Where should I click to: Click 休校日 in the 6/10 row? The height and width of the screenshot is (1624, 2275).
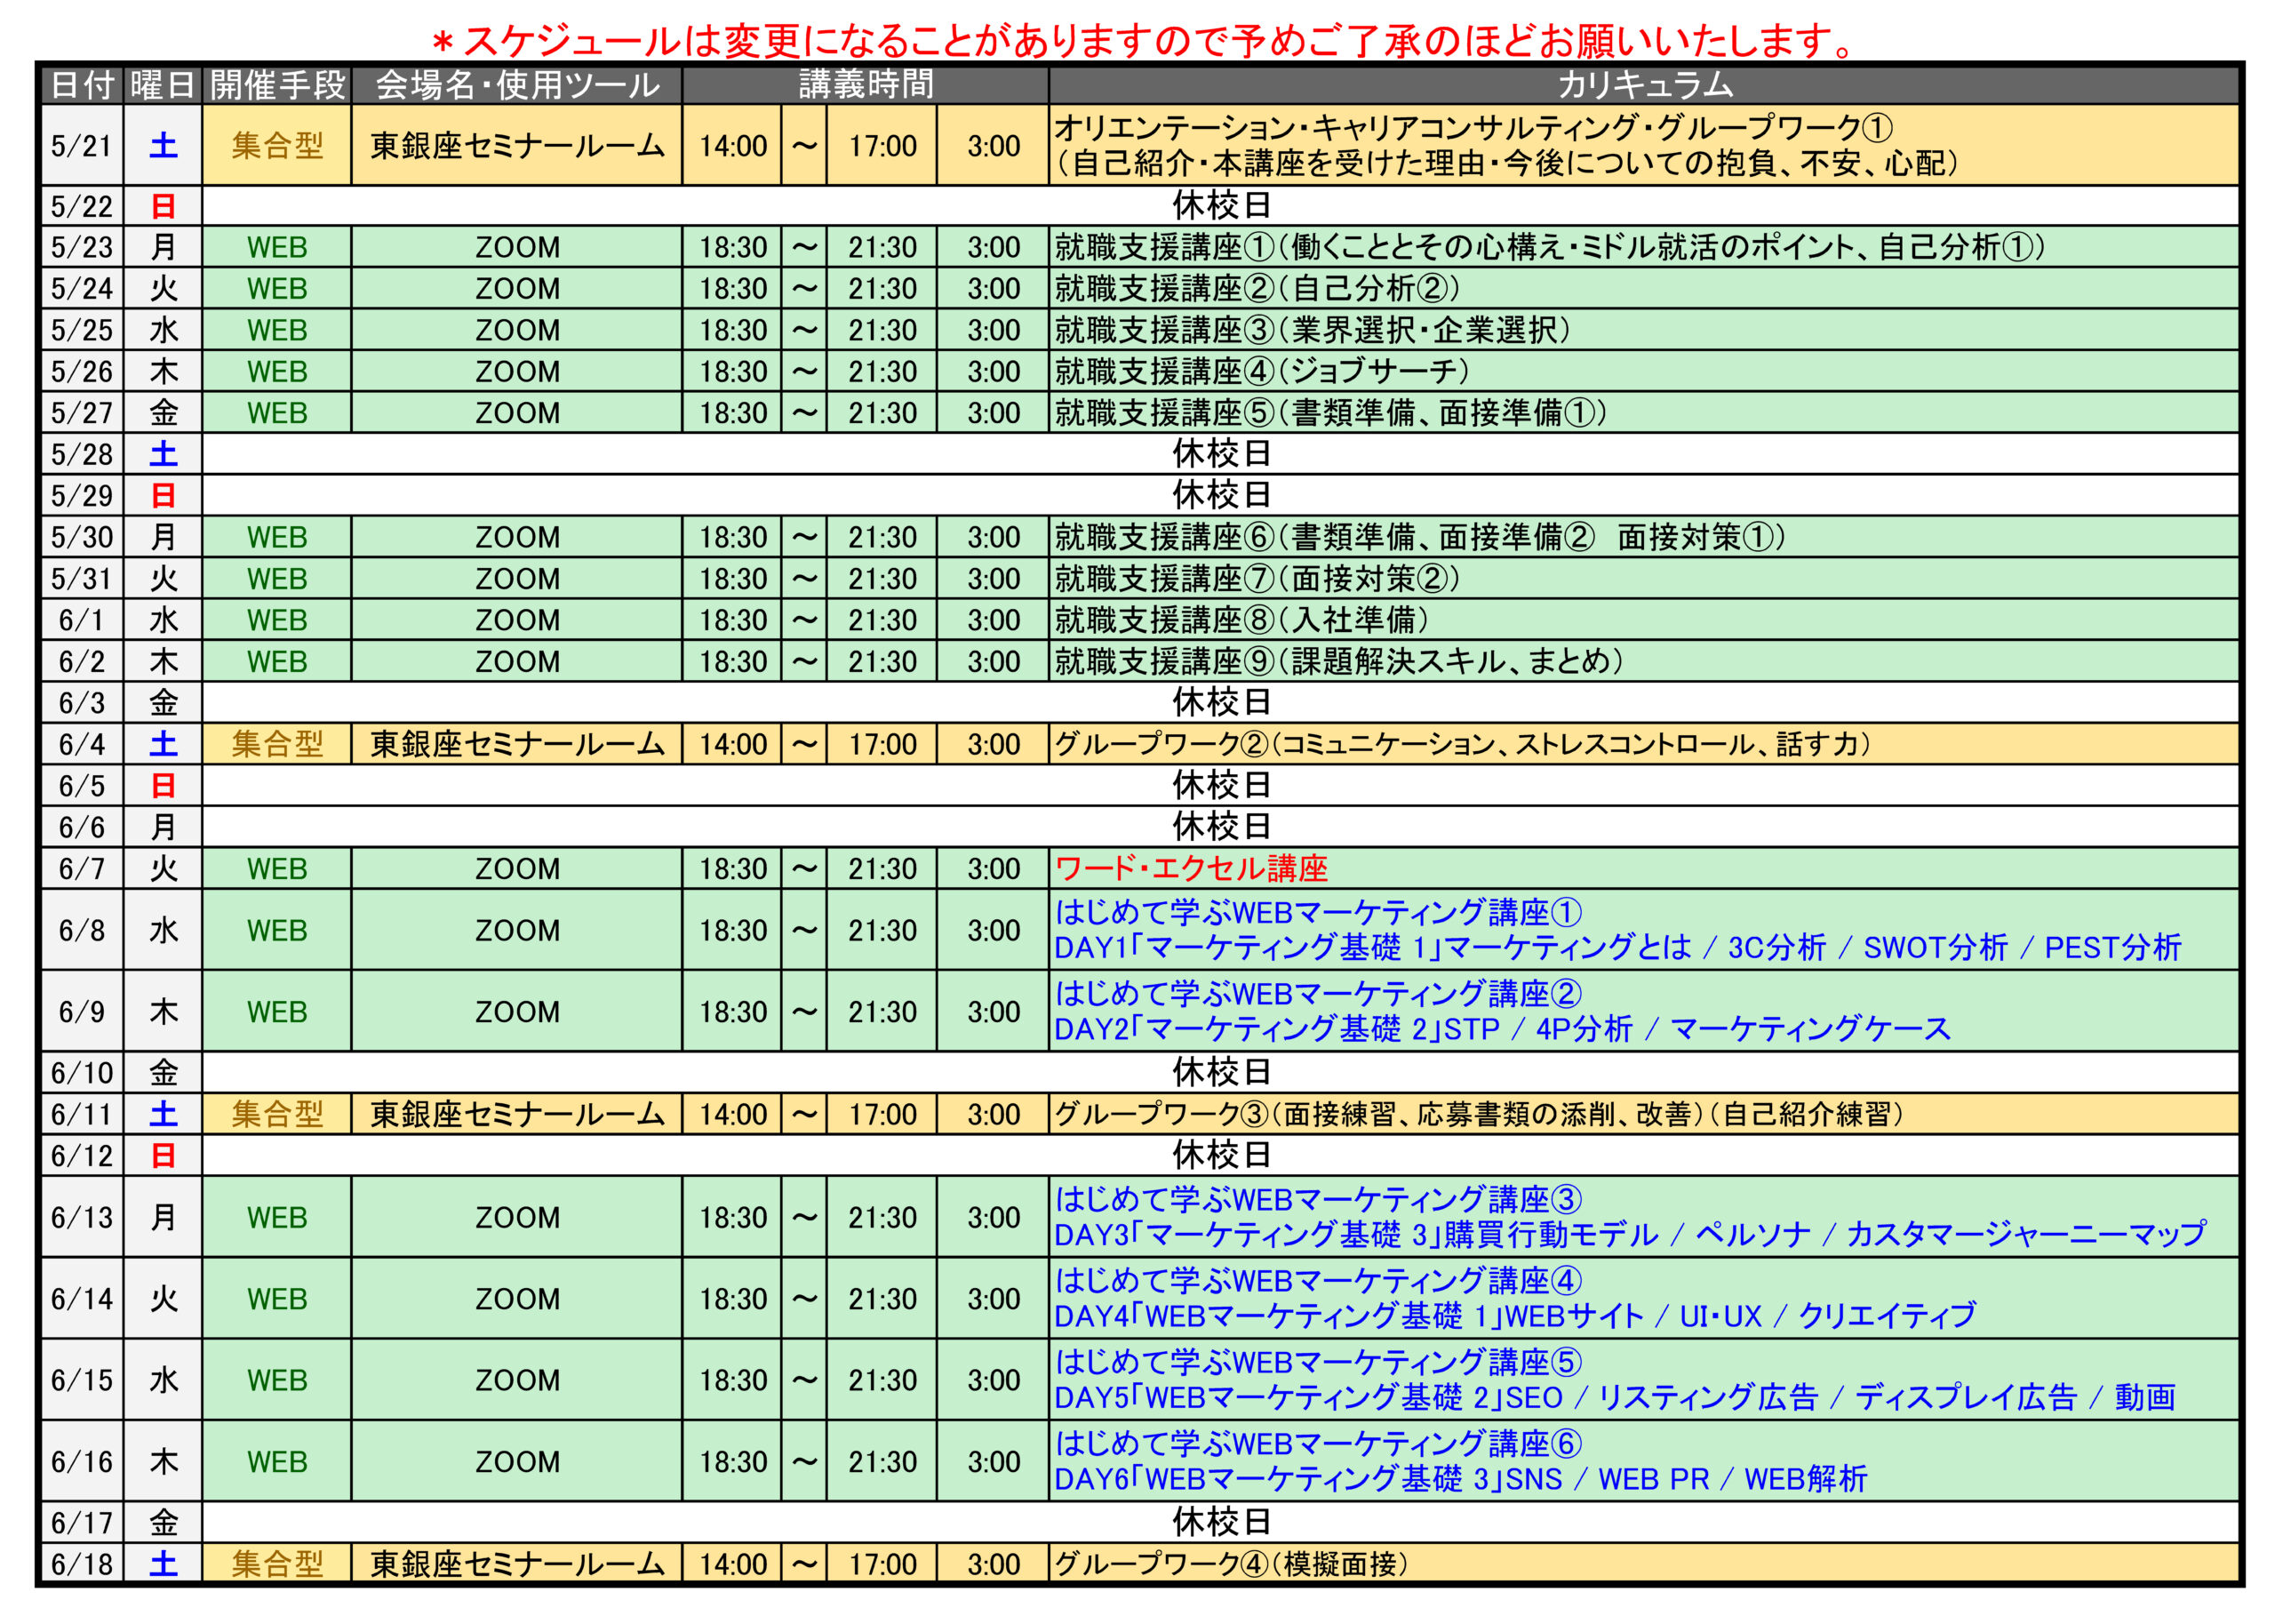(x=1220, y=1072)
